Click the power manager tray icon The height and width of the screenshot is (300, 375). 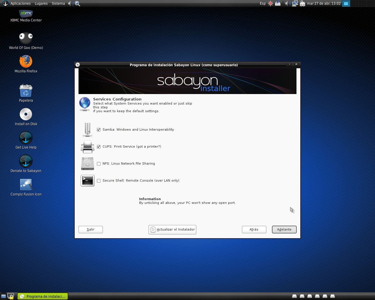click(278, 4)
